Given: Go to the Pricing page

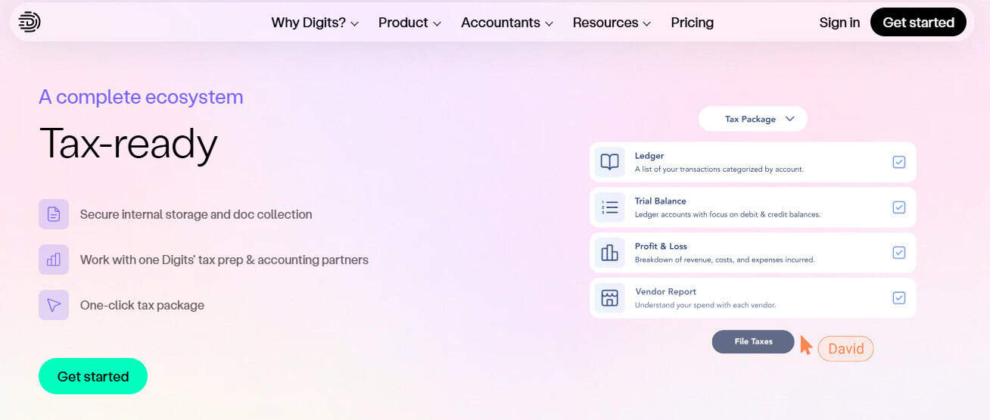Looking at the screenshot, I should pos(692,23).
